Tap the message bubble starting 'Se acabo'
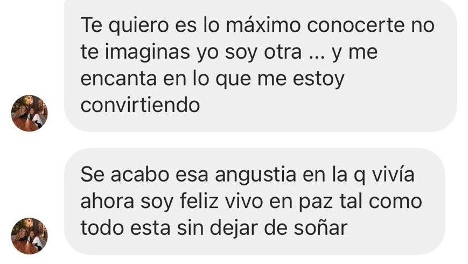The height and width of the screenshot is (264, 468). [x=255, y=202]
